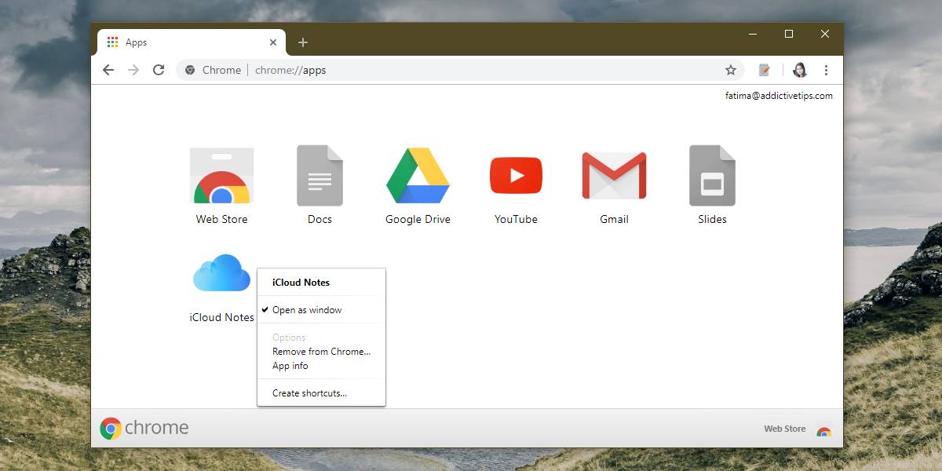Screen dimensions: 942x471
Task: Bookmark this page with the star icon
Action: click(731, 70)
